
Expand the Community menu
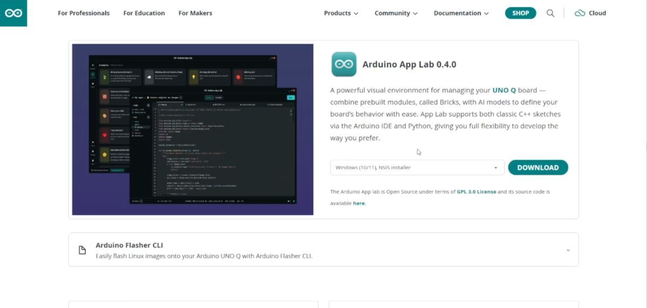396,13
